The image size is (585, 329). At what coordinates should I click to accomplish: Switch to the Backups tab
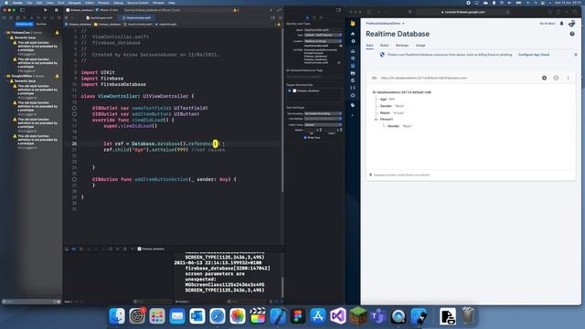coord(402,46)
